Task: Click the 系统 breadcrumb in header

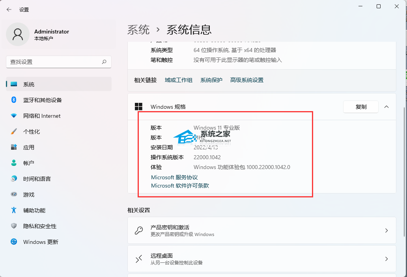Action: pyautogui.click(x=138, y=30)
